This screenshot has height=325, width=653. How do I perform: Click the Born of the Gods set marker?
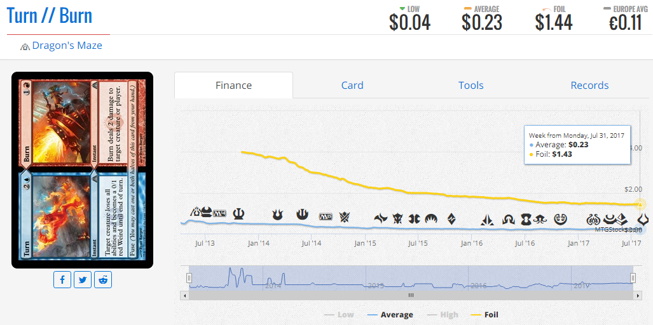(x=277, y=215)
